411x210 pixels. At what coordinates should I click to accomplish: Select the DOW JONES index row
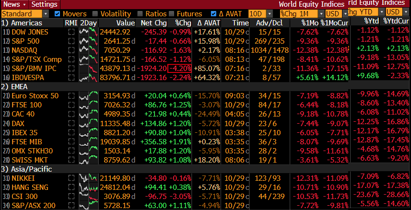30,32
